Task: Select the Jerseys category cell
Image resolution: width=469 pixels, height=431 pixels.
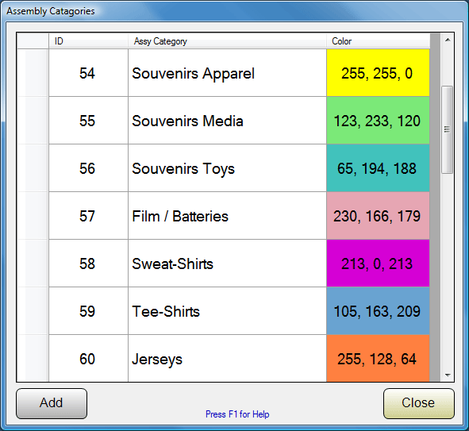Action: [227, 358]
